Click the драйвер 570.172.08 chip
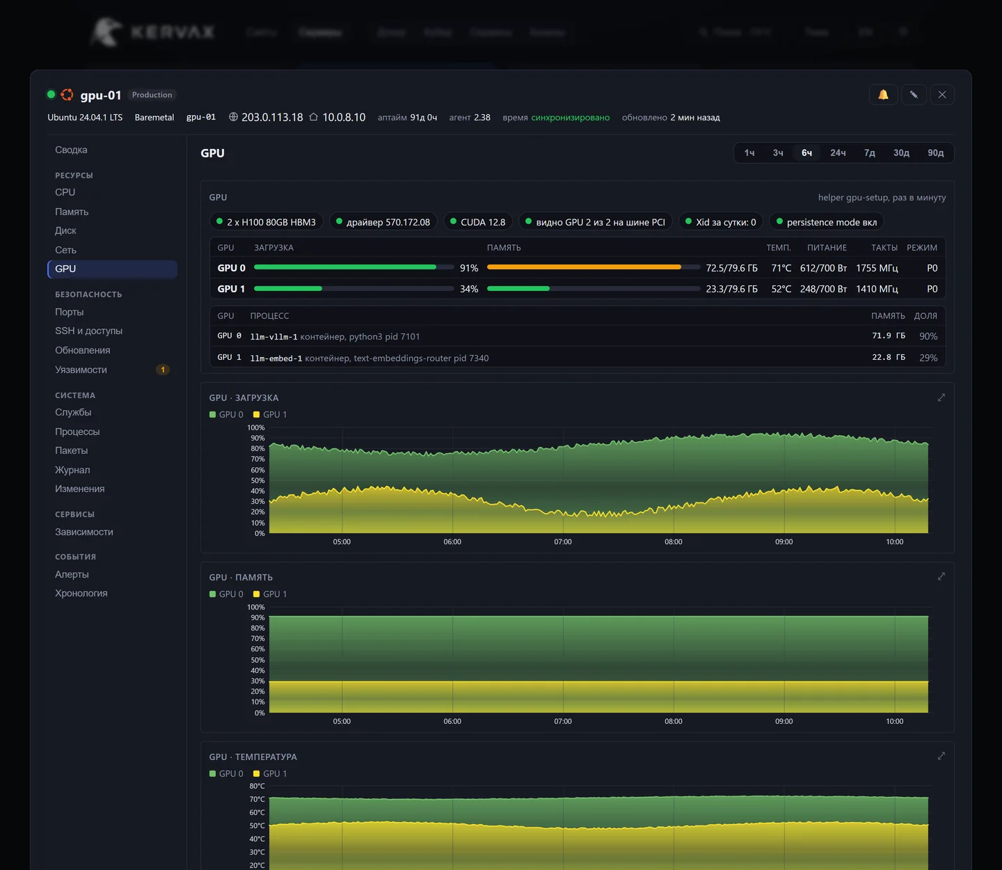Viewport: 1002px width, 870px height. point(383,222)
